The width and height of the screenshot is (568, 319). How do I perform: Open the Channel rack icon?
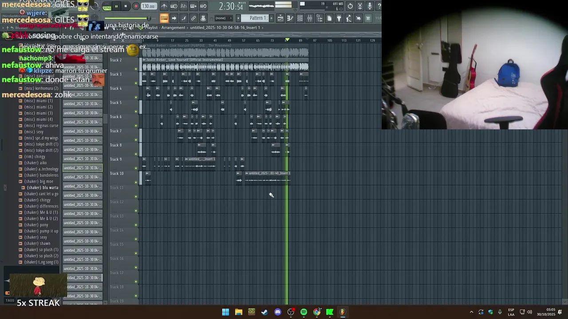tap(300, 18)
